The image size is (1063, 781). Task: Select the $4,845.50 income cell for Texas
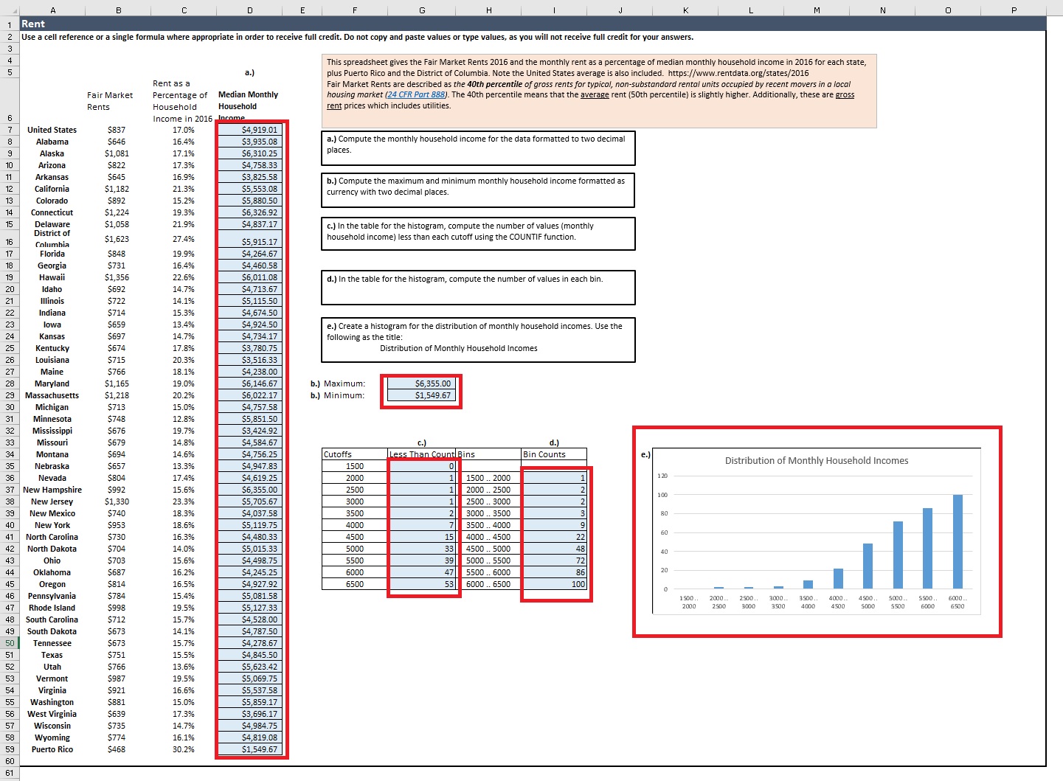tap(251, 655)
